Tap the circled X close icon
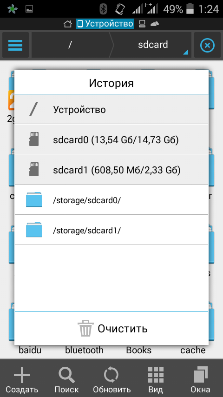This screenshot has height=397, width=223. 207,45
